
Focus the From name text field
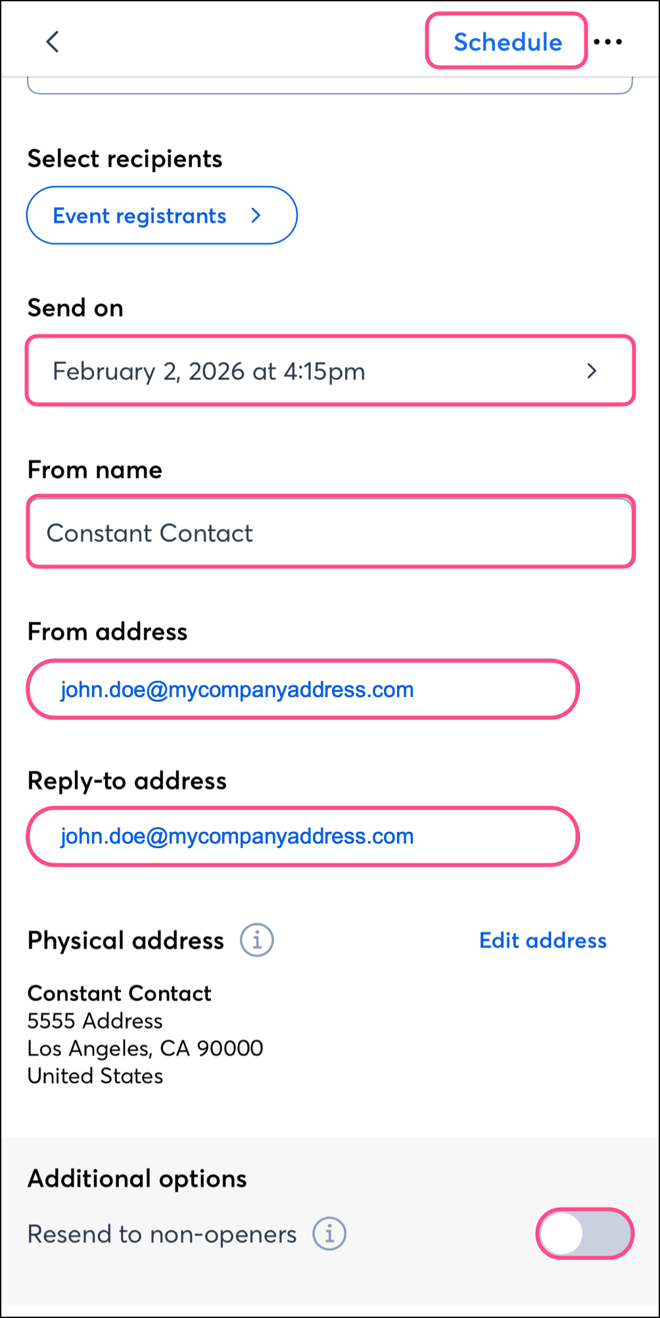330,533
